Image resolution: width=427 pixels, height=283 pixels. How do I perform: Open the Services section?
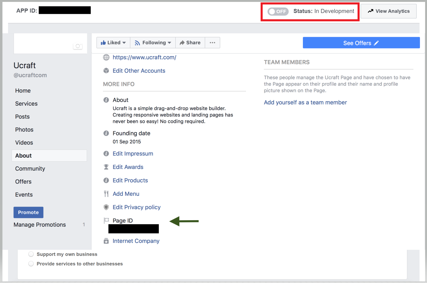tap(26, 104)
